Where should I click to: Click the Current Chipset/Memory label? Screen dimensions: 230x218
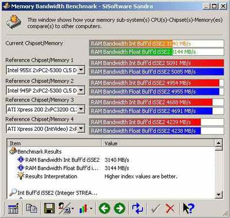pos(34,43)
